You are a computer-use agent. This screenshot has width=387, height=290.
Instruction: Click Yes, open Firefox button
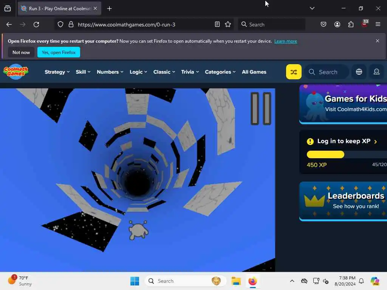point(59,52)
